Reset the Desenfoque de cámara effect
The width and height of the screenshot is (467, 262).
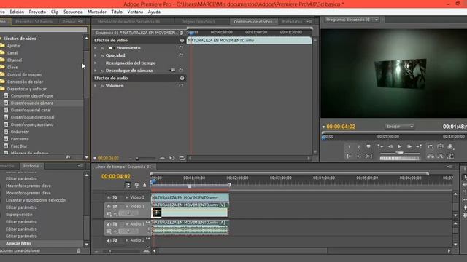pyautogui.click(x=181, y=71)
